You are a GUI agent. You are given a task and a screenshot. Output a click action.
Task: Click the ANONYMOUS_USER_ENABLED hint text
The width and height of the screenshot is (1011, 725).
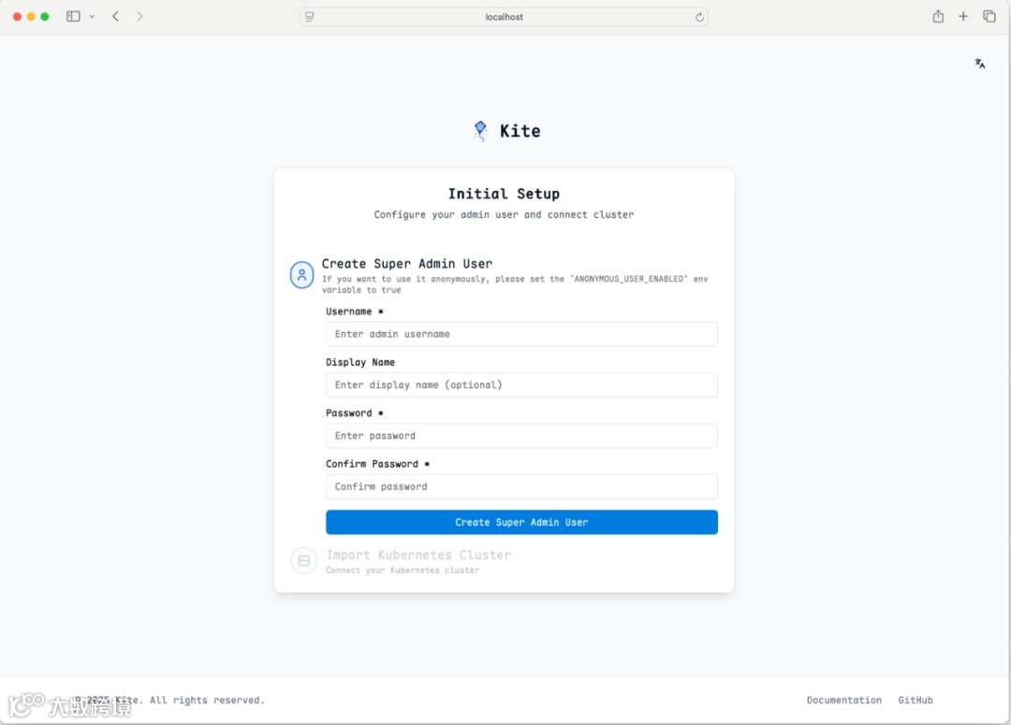(515, 284)
